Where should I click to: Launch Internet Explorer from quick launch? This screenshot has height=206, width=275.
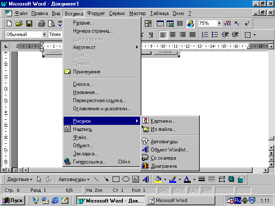click(x=55, y=200)
